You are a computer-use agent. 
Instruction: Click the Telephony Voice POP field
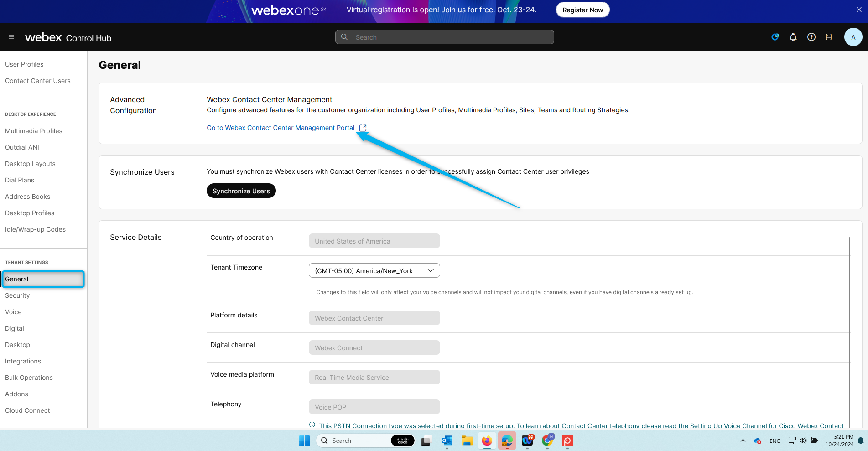coord(374,407)
